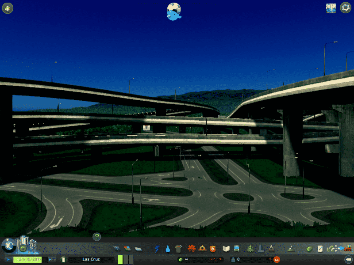Viewport: 354px width, 265px height.
Task: Open the Electricity build menu
Action: (157, 249)
